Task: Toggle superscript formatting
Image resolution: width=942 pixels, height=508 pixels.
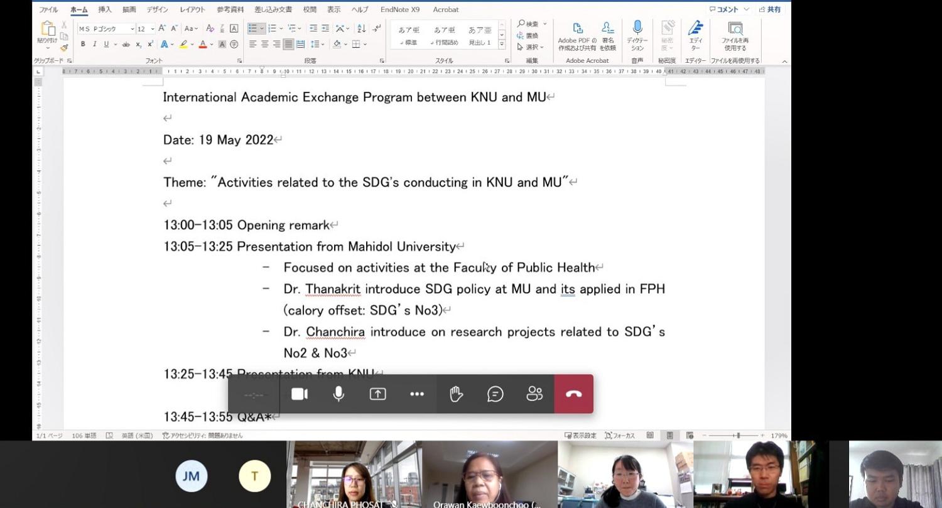Action: [150, 44]
